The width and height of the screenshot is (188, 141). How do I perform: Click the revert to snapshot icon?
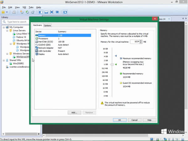click(x=28, y=12)
